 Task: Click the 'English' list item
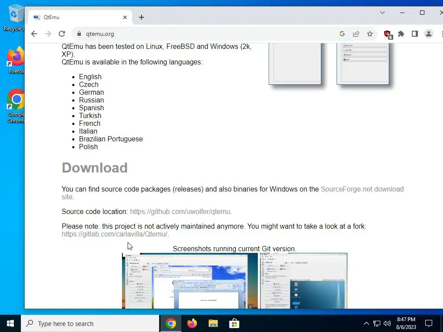tap(90, 77)
